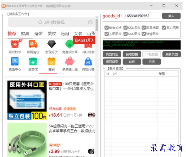Screen dimensions: 186x157
Task: Click the 页面网址 button
Action: [x=112, y=54]
